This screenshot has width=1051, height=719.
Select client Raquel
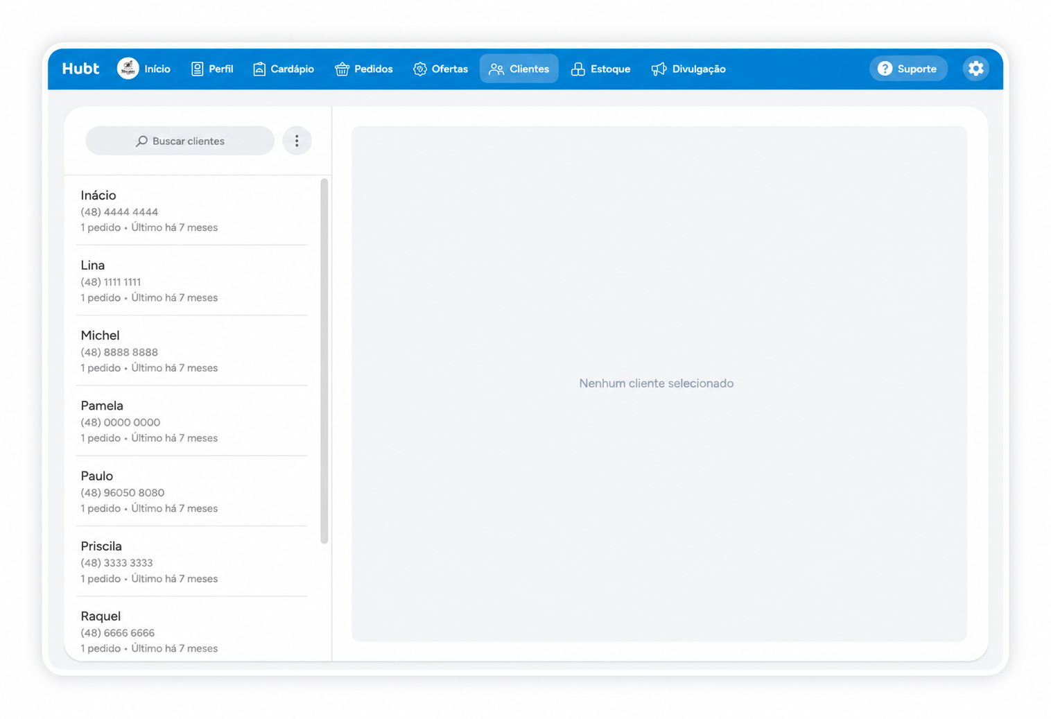pyautogui.click(x=192, y=630)
